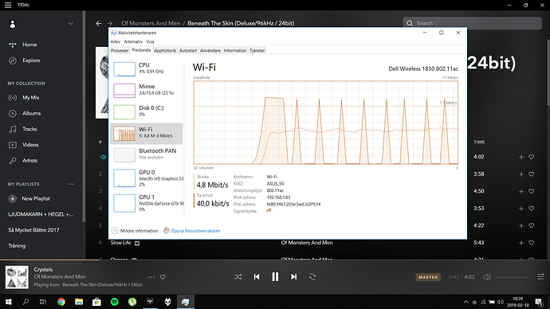Favorite the 4:50 track with heart
The width and height of the screenshot is (550, 309).
click(532, 191)
